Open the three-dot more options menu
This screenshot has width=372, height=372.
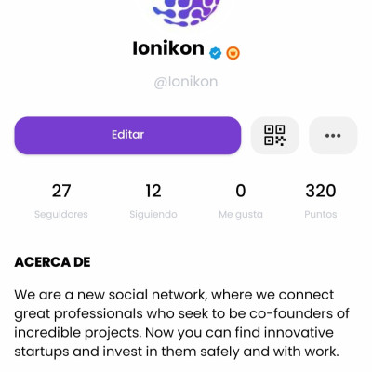333,136
